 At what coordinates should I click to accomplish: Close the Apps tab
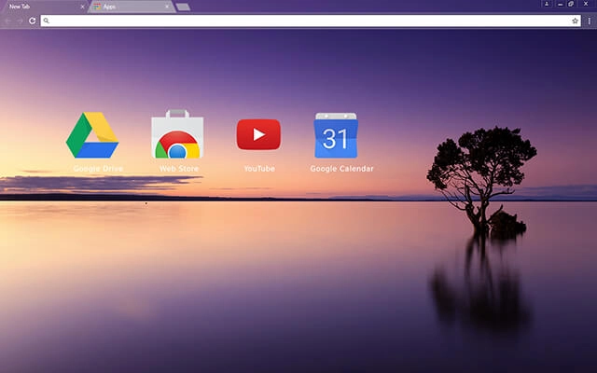click(167, 7)
